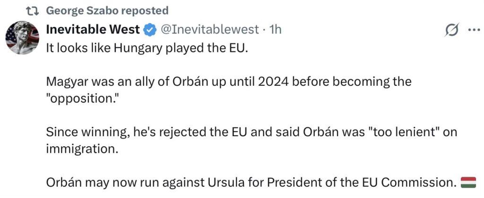Image resolution: width=484 pixels, height=198 pixels.
Task: Open Grok actions with the slashed-circle icon
Action: pyautogui.click(x=451, y=30)
